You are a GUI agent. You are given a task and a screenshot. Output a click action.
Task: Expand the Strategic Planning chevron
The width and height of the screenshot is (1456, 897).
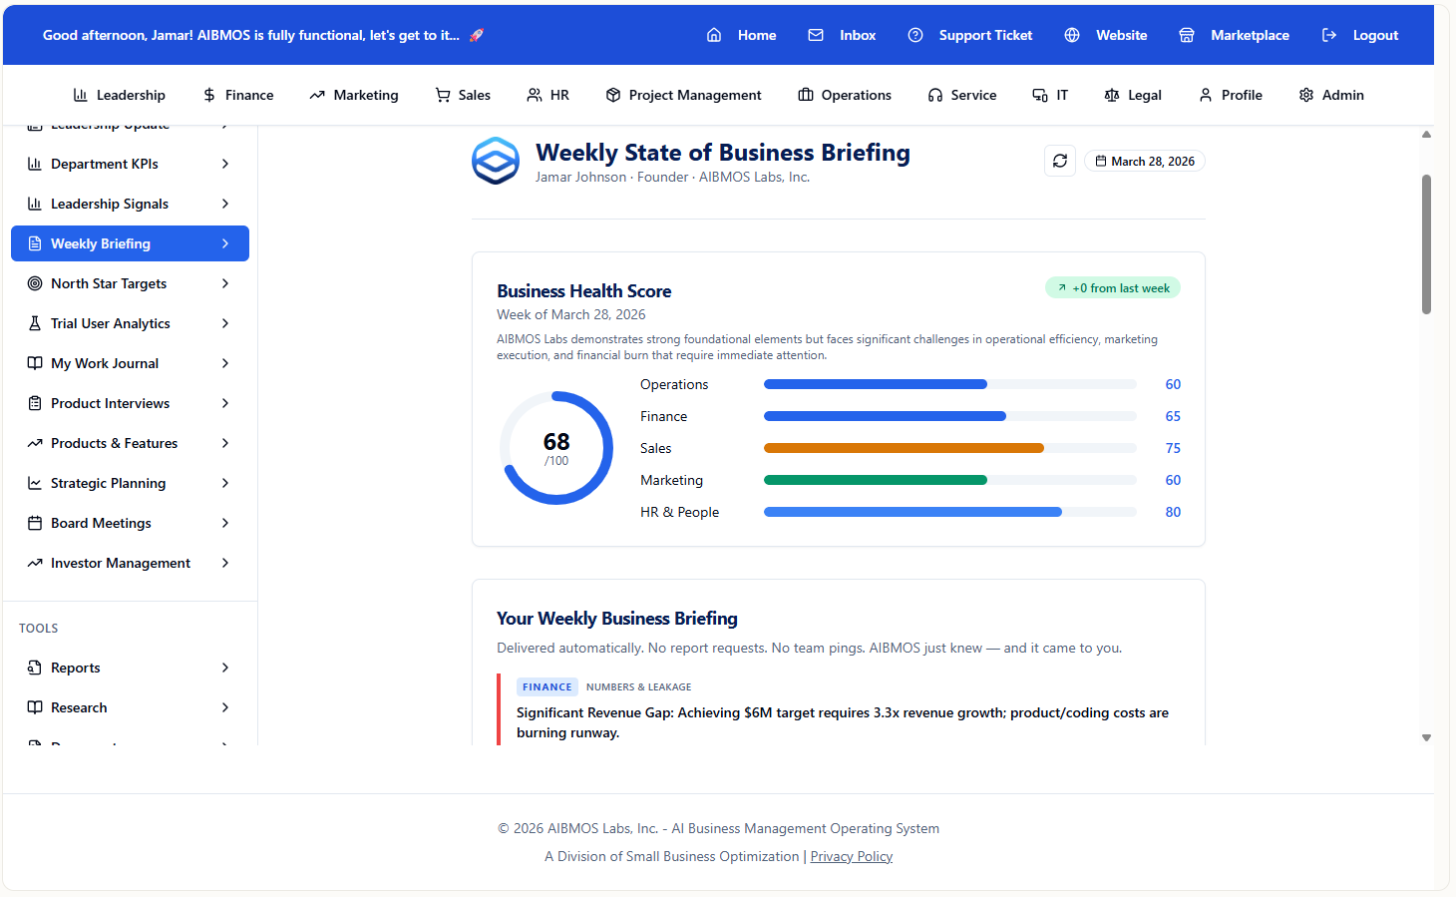225,483
